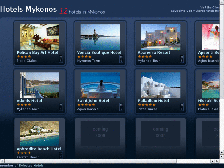Screen dimensions: 224x168
Task: Click Platis Gialos under Pelican Bay Art Hotel
Action: (26, 61)
